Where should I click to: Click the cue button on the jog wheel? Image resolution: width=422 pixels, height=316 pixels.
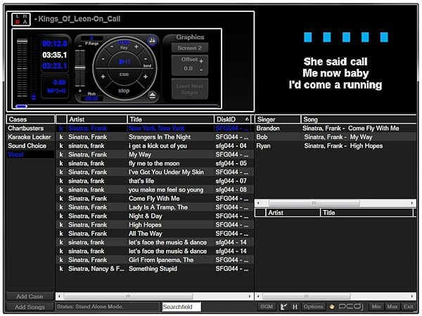[x=124, y=74]
